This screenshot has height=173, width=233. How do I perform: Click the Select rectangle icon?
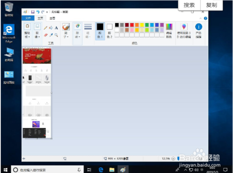[x=37, y=26]
